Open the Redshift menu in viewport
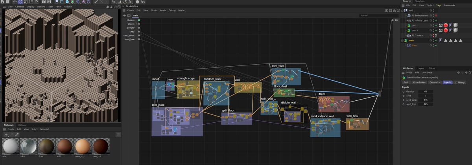 [68, 7]
